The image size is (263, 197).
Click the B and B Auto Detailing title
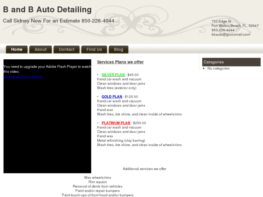click(47, 9)
